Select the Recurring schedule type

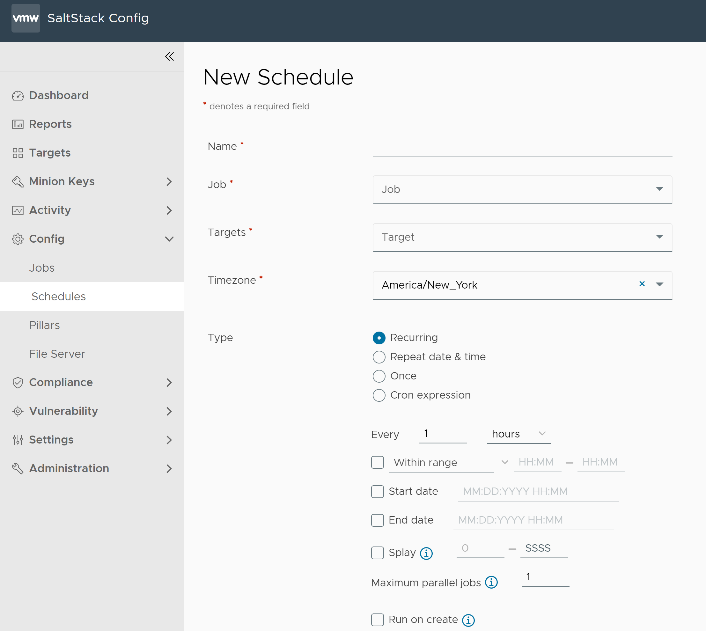pos(378,337)
